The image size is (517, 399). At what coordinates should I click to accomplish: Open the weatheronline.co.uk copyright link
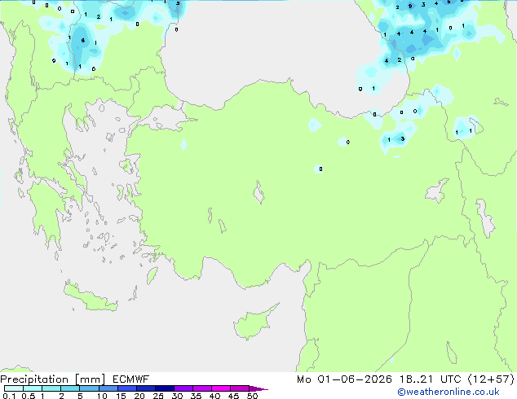tap(449, 392)
